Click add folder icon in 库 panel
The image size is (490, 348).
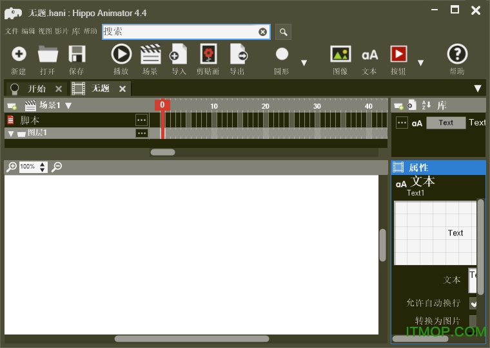click(398, 106)
